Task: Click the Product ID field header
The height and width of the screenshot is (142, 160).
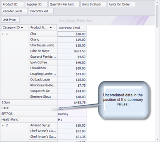Action: (12, 4)
